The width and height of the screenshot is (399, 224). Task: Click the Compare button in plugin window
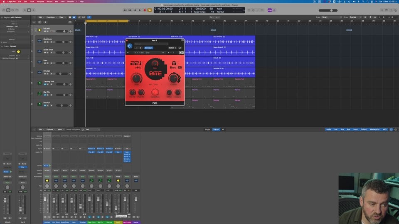click(149, 48)
